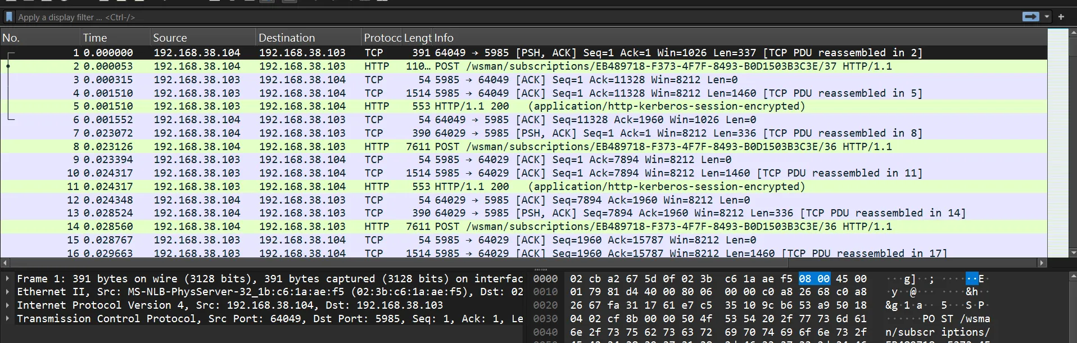Expand Transmission Control Protocol section
This screenshot has width=1077, height=343.
[x=7, y=319]
